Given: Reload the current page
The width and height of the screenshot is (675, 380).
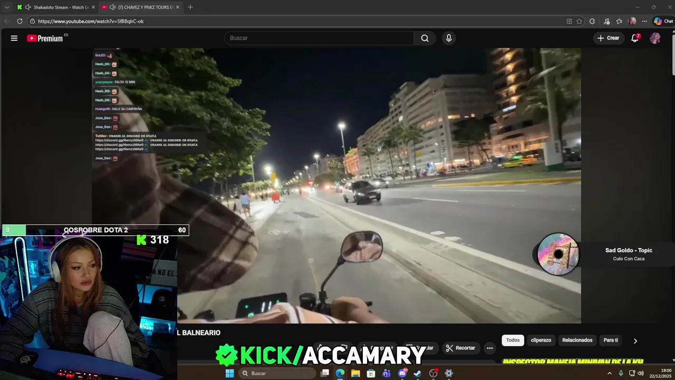Looking at the screenshot, I should coord(20,21).
